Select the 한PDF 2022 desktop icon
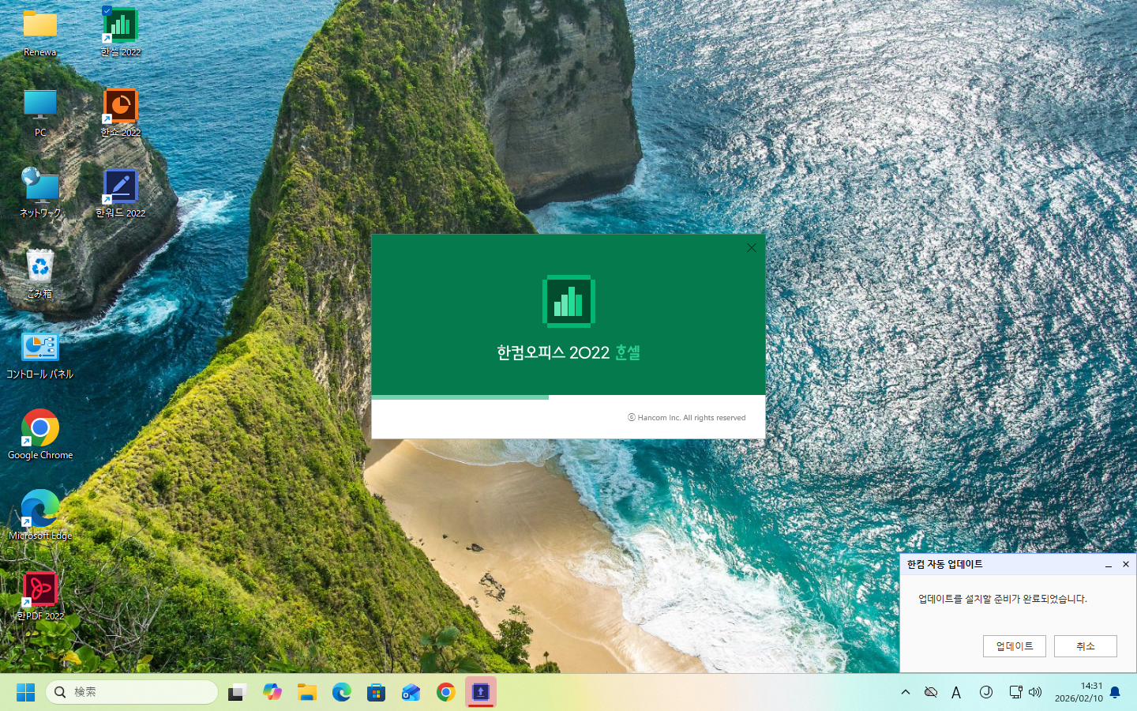 [40, 592]
